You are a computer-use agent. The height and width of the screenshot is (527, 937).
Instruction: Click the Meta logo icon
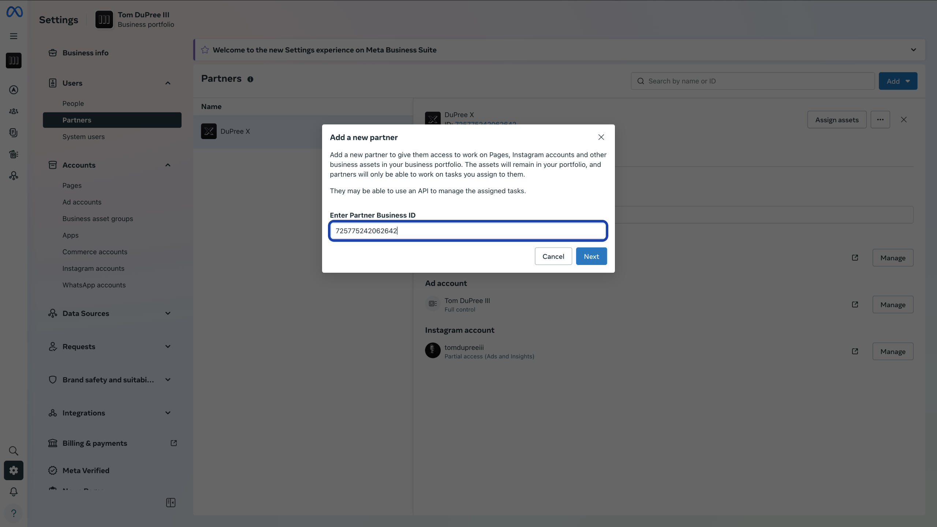tap(14, 12)
